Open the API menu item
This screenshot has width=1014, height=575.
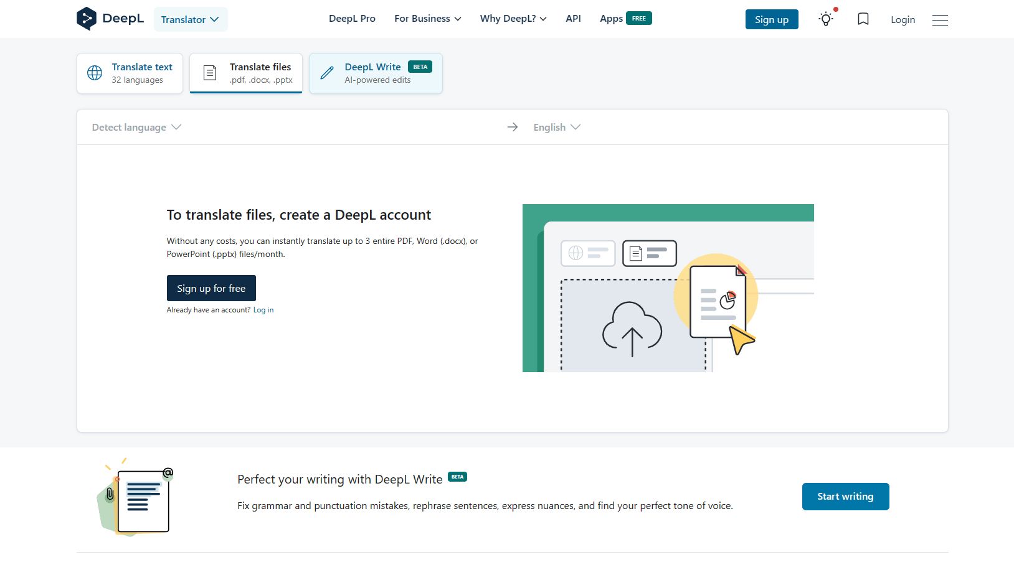[573, 19]
